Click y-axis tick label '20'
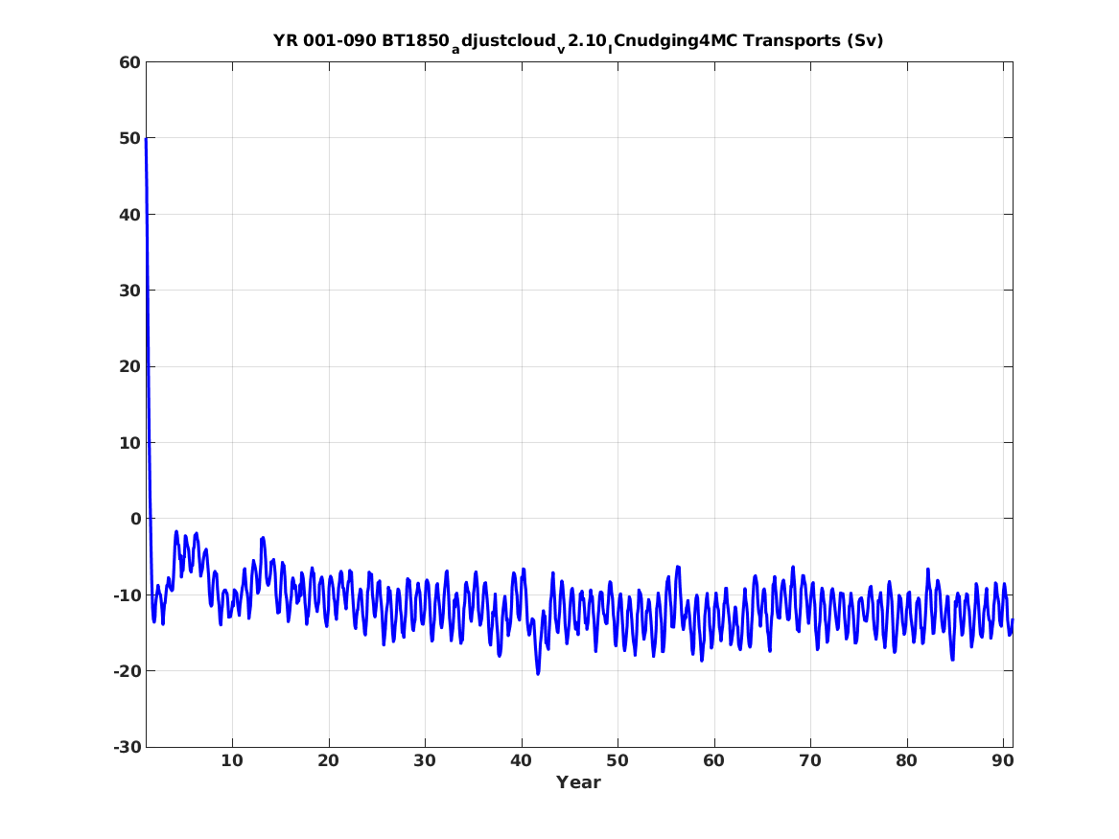This screenshot has width=1119, height=839. [x=129, y=366]
